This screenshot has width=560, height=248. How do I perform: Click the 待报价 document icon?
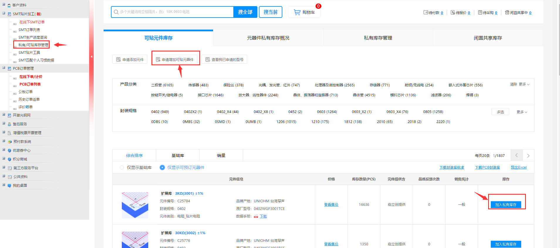pyautogui.click(x=453, y=13)
